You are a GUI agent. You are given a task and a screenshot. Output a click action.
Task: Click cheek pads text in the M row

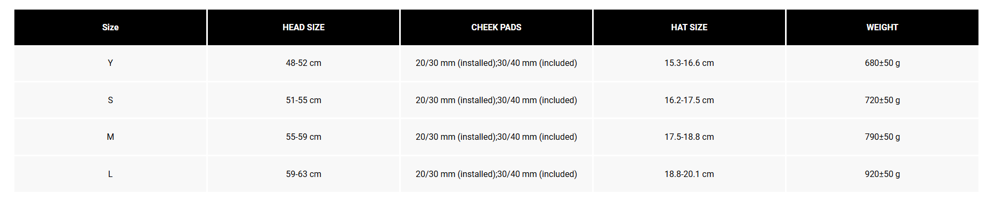pyautogui.click(x=496, y=137)
